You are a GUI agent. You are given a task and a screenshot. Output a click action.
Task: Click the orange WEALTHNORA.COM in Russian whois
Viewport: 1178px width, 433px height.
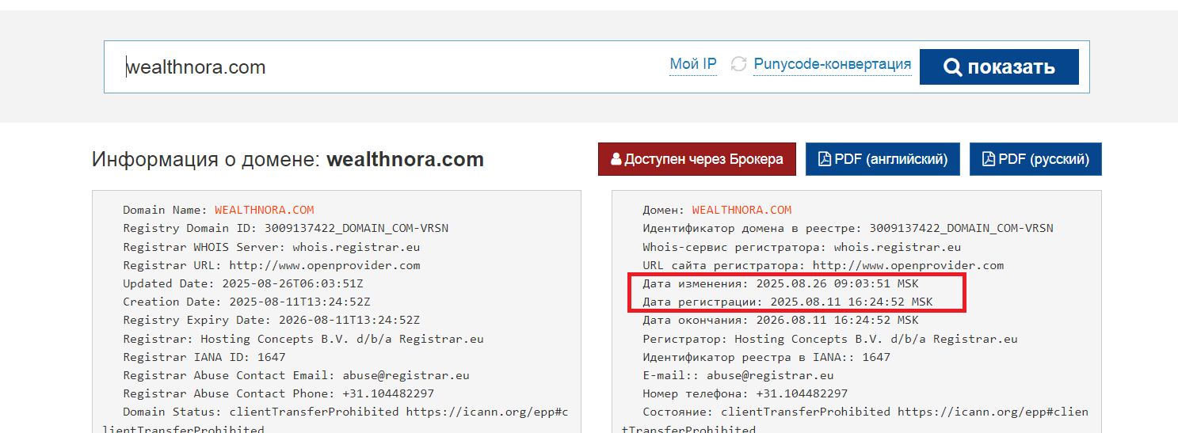point(741,210)
